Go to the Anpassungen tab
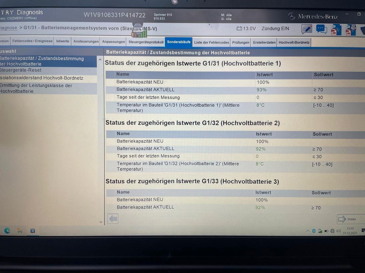Screen dimensions: 365x273 coord(113,42)
